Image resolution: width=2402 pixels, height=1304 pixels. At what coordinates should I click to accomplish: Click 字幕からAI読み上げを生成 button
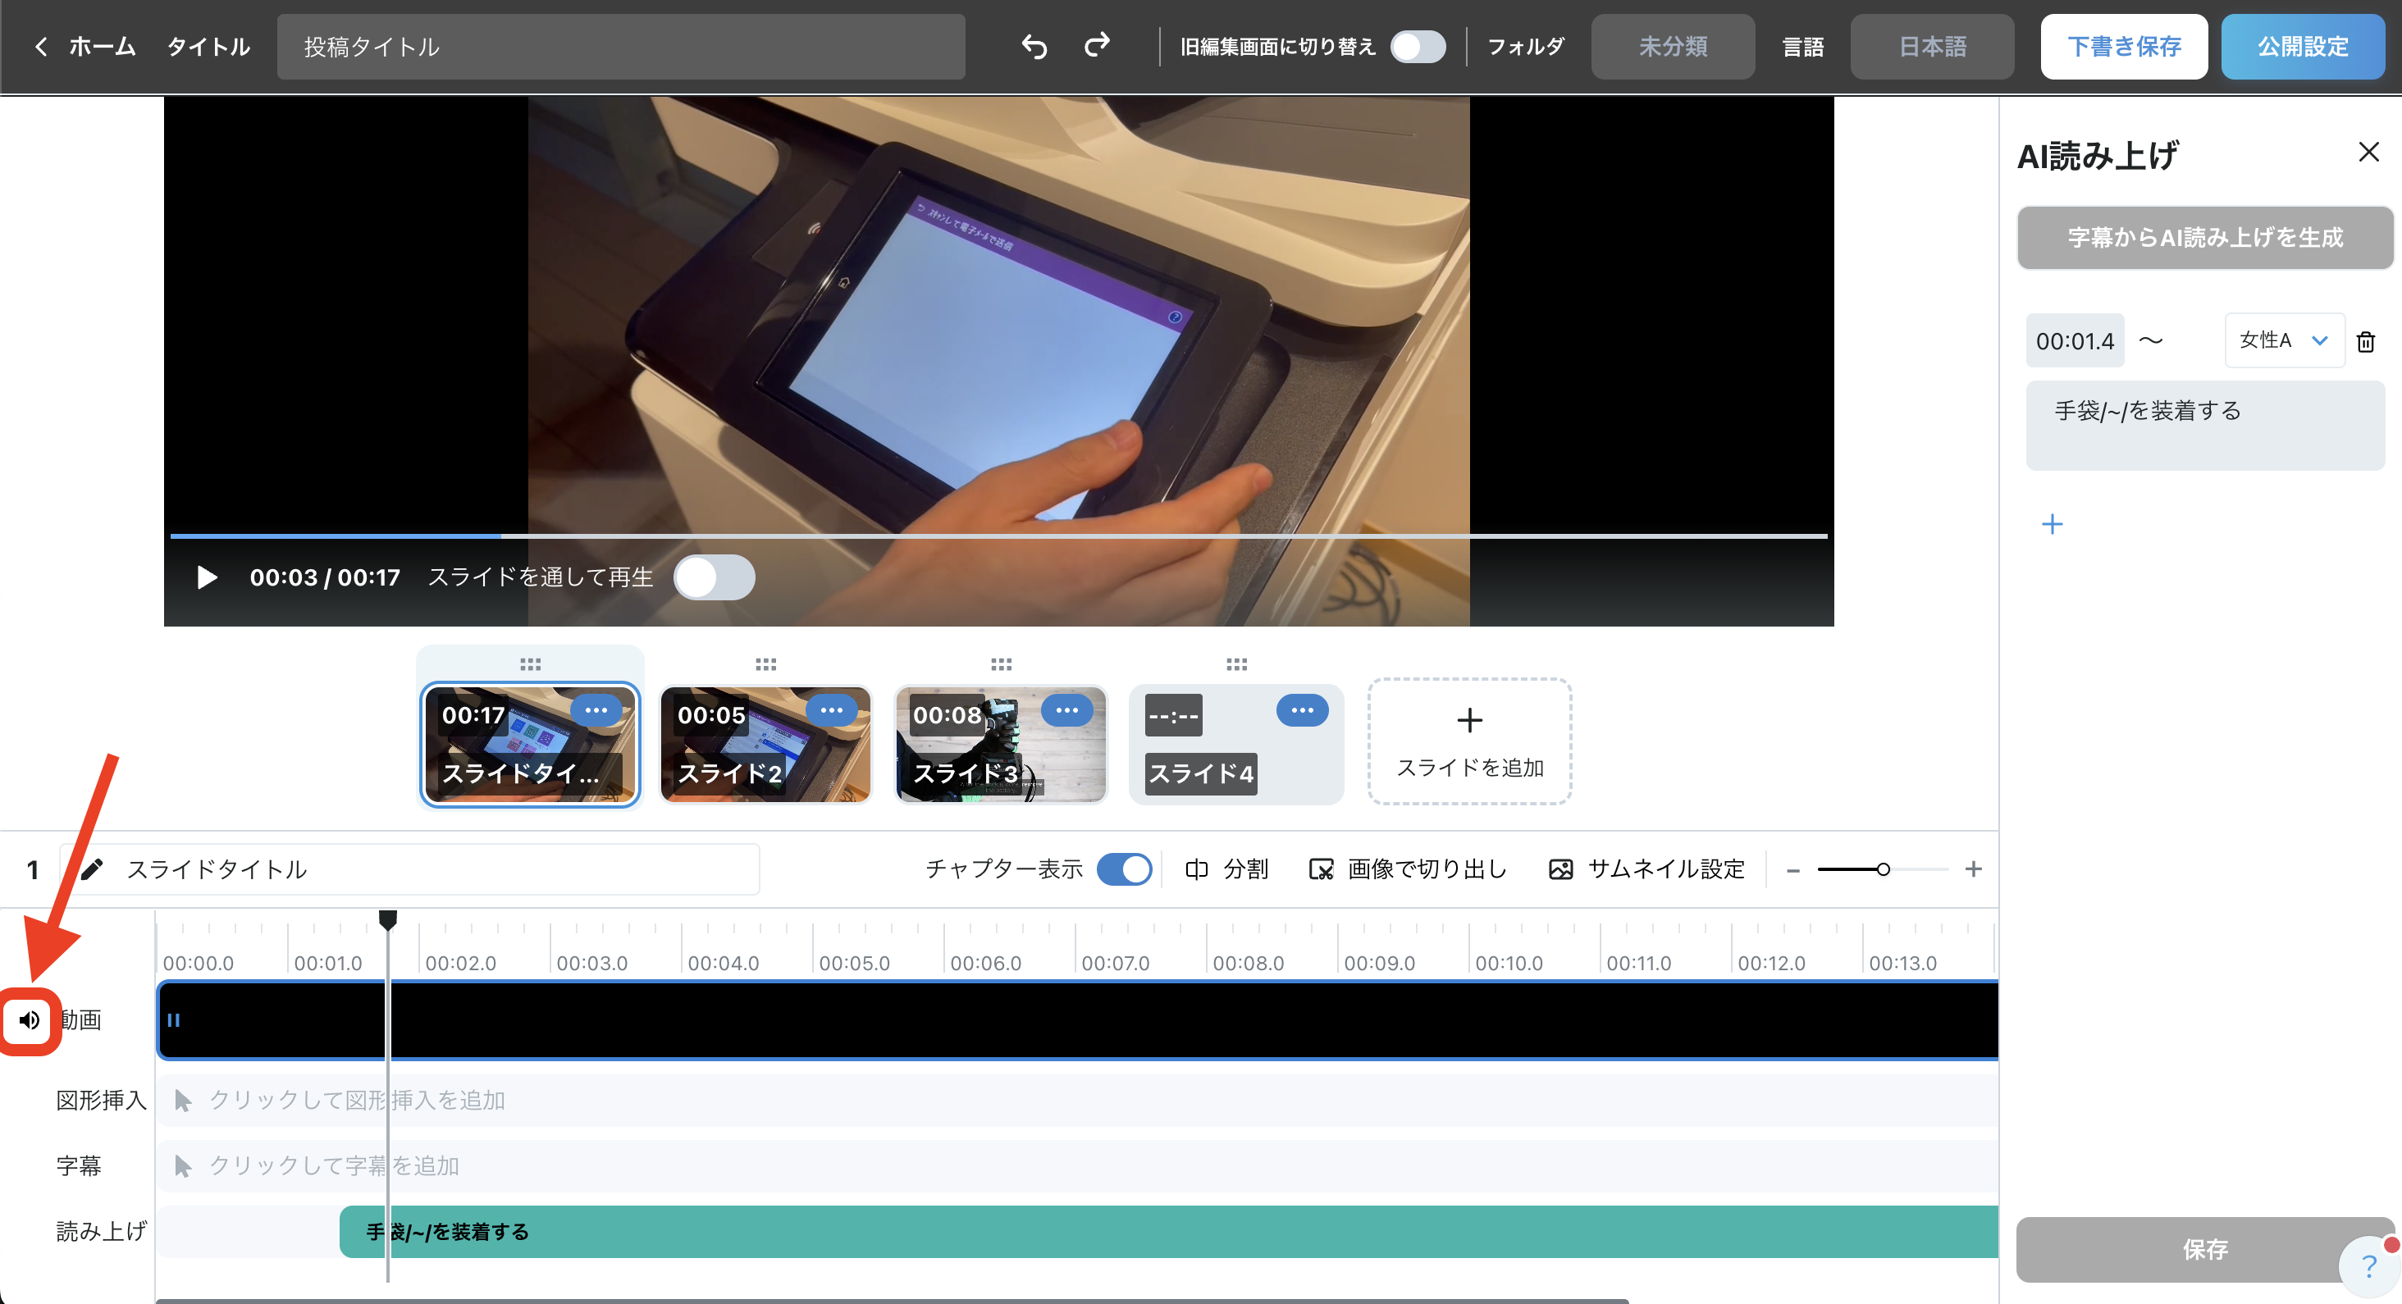(x=2204, y=238)
